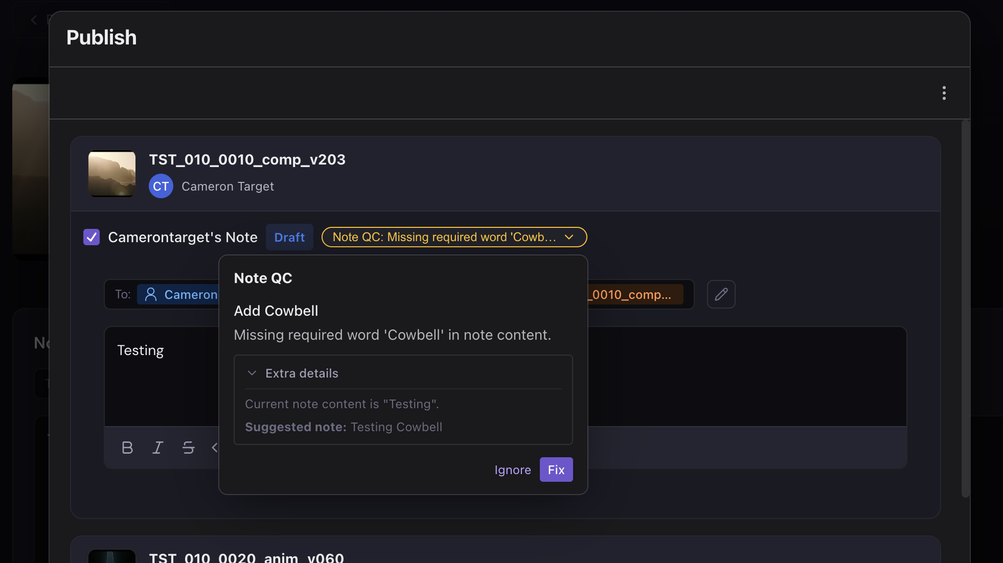The height and width of the screenshot is (563, 1003).
Task: Click Ignore in the Note QC popup
Action: 513,470
